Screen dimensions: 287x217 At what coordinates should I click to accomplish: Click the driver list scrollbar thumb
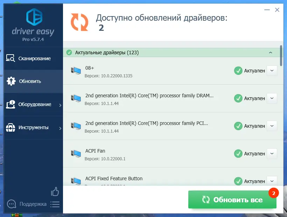click(281, 55)
